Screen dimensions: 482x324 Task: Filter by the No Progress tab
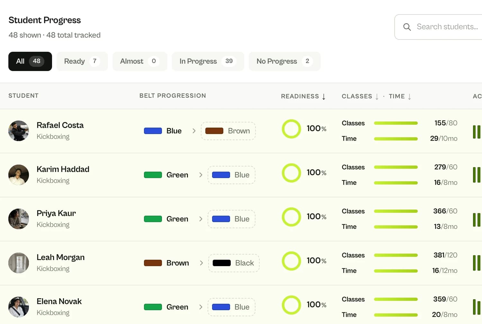(x=285, y=61)
